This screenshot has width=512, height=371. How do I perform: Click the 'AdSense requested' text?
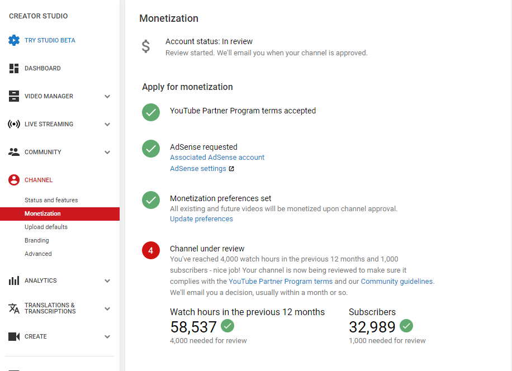[x=204, y=147]
